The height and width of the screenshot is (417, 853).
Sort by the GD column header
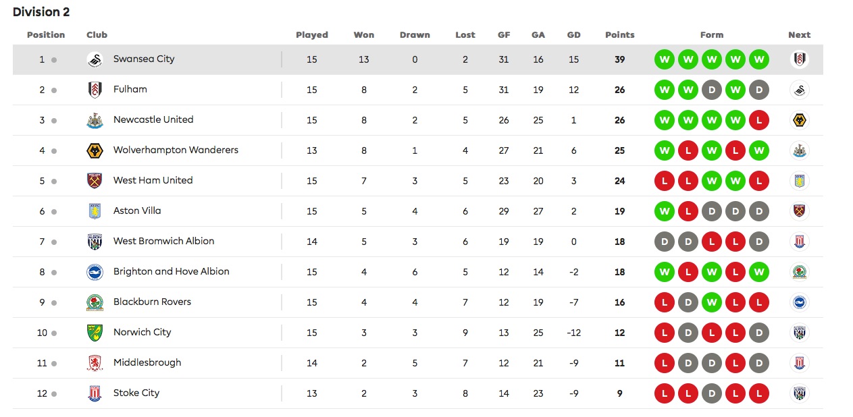click(x=574, y=35)
